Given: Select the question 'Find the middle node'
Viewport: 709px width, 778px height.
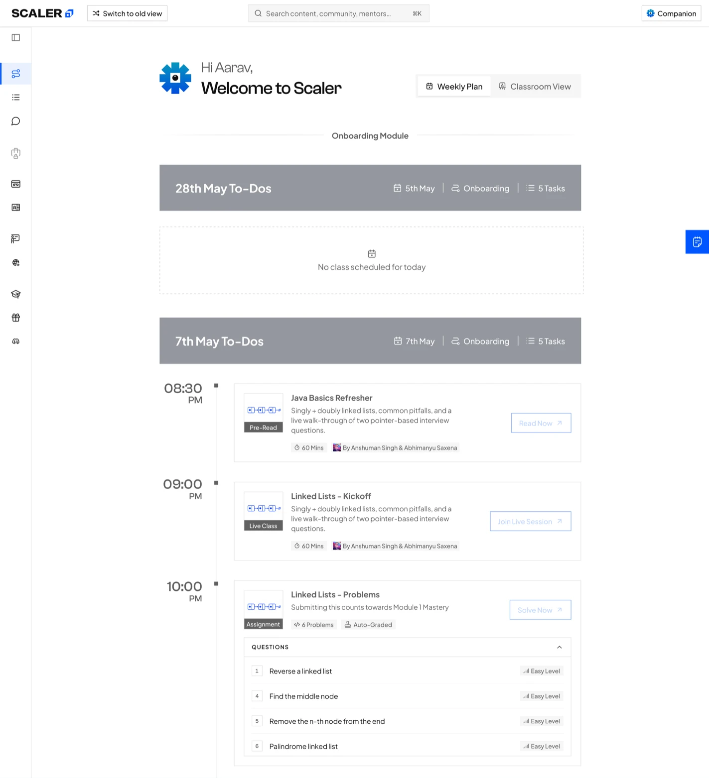Looking at the screenshot, I should [408, 696].
